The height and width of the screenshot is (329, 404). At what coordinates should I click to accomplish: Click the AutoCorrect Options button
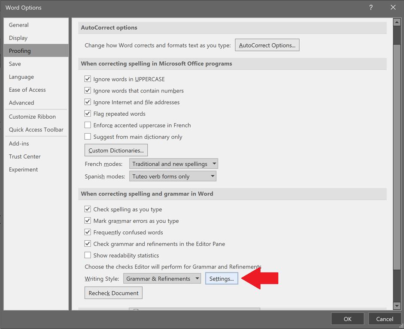[267, 45]
